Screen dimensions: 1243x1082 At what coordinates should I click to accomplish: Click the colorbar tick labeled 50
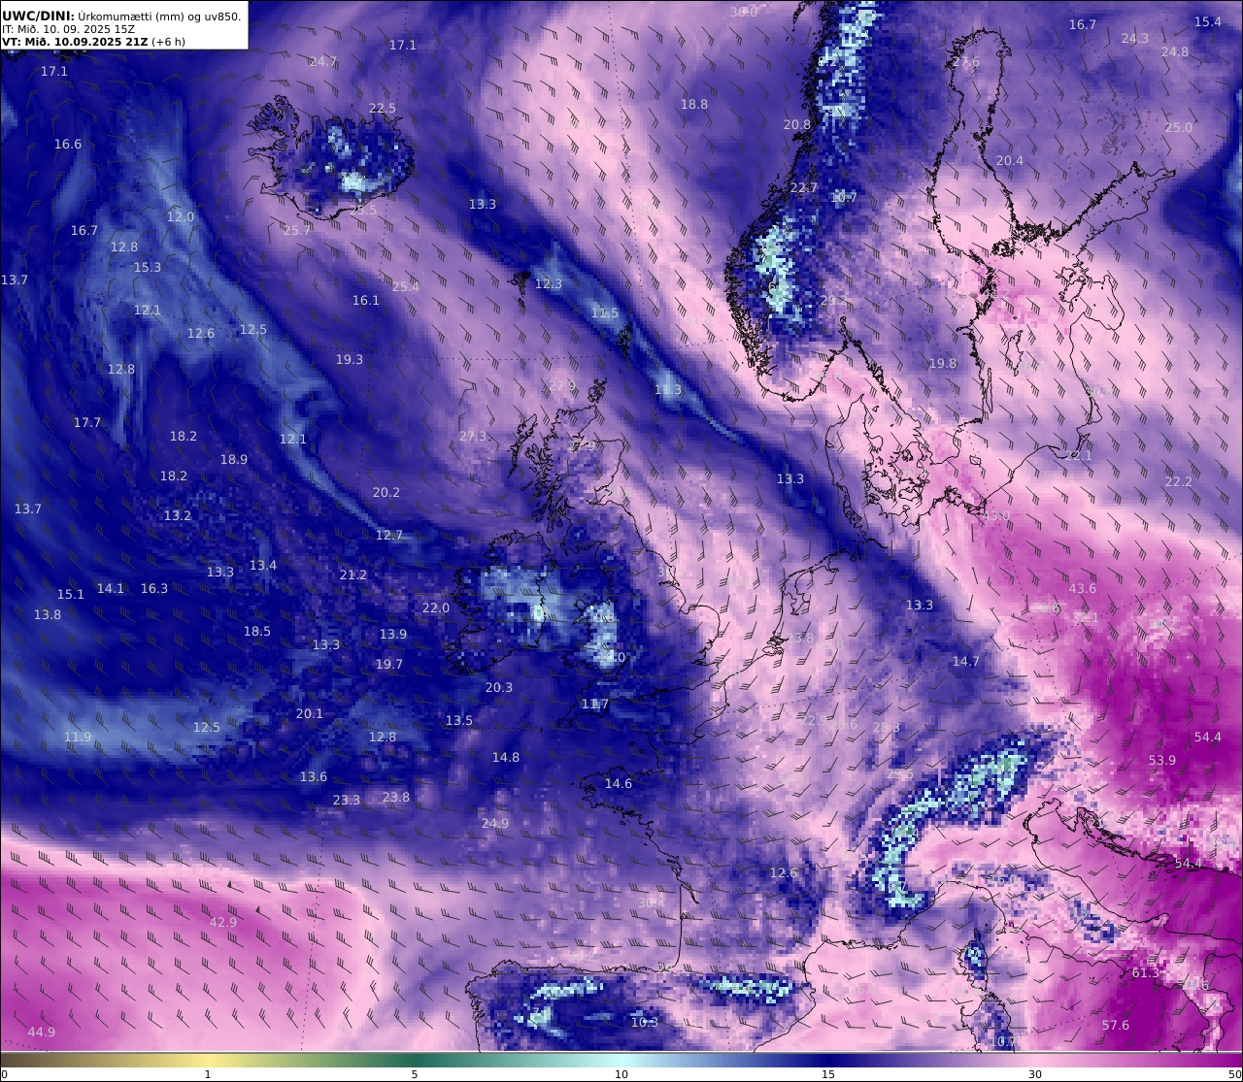click(x=1234, y=1074)
